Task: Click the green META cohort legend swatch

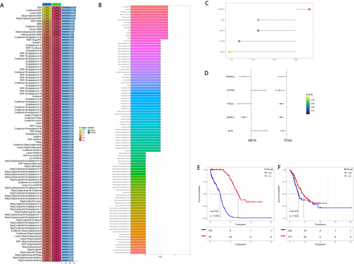Action: tap(89, 131)
